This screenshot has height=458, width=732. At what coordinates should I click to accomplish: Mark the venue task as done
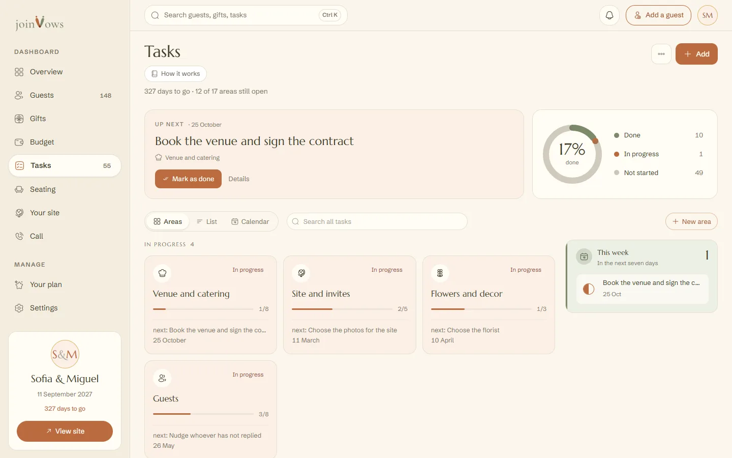[188, 179]
